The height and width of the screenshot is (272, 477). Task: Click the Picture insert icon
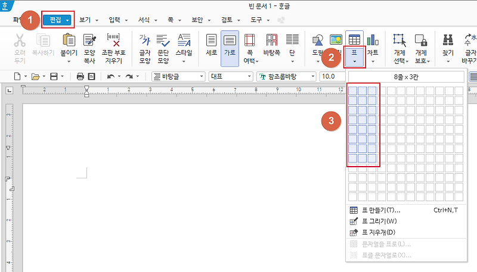(336, 40)
